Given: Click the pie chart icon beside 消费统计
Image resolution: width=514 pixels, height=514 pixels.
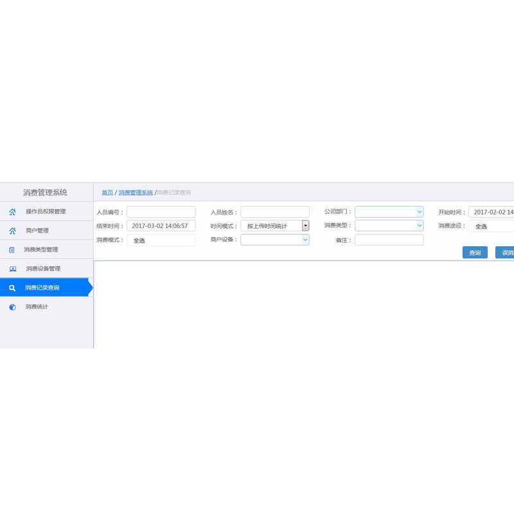Looking at the screenshot, I should pos(12,307).
